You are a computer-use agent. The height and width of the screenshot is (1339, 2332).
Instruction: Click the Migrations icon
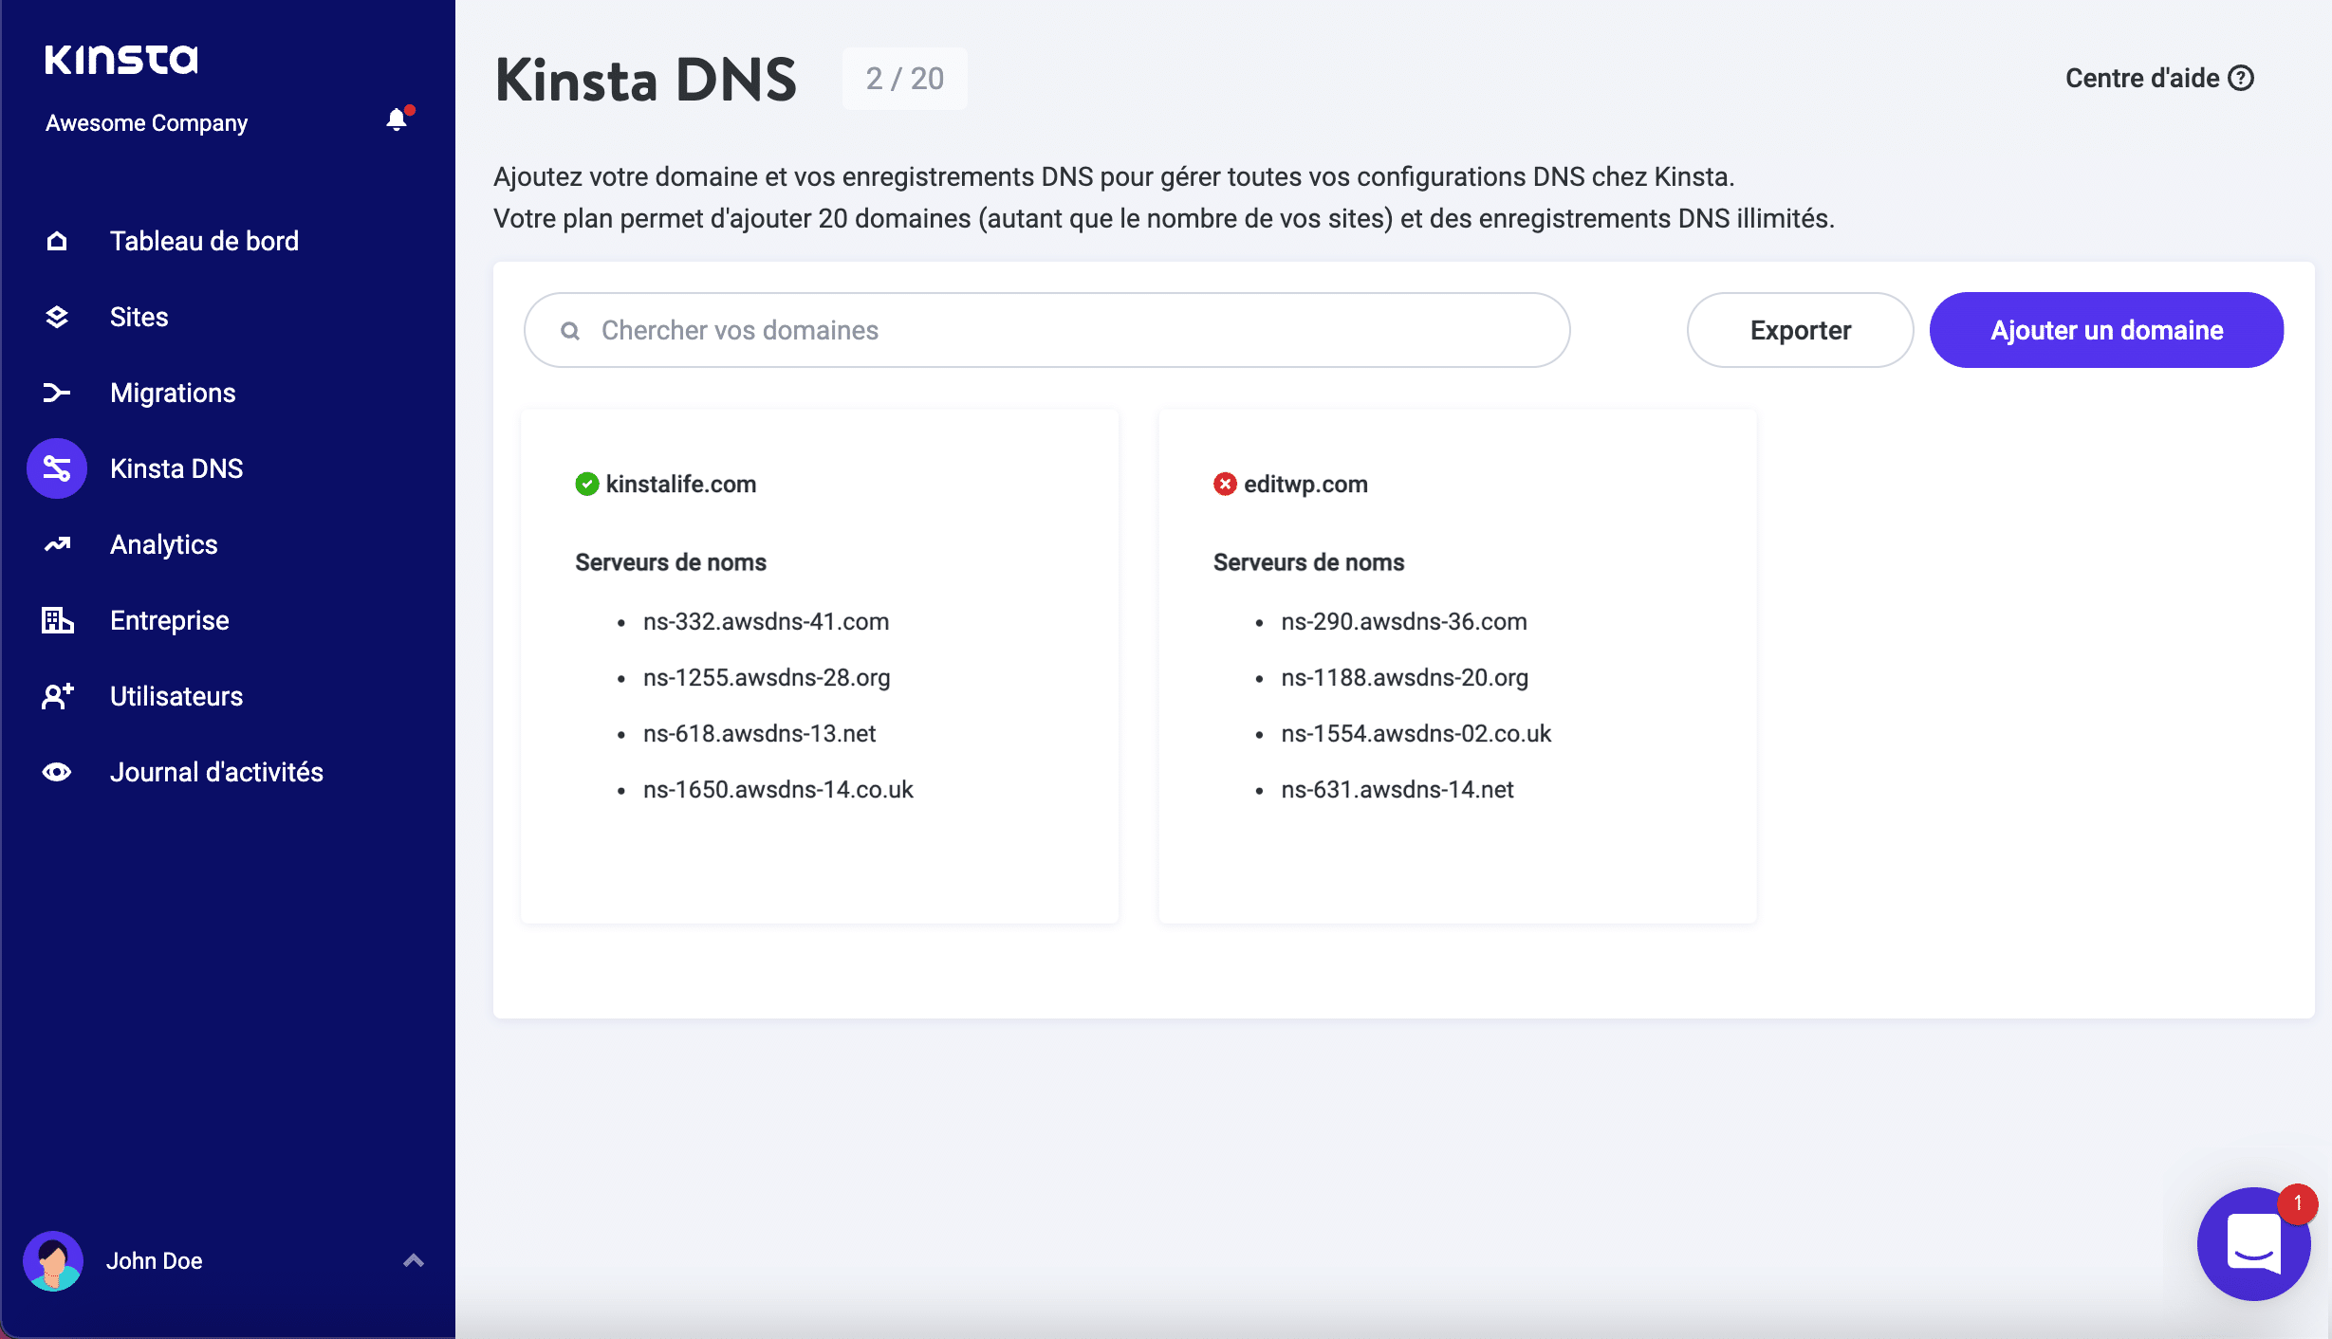57,392
